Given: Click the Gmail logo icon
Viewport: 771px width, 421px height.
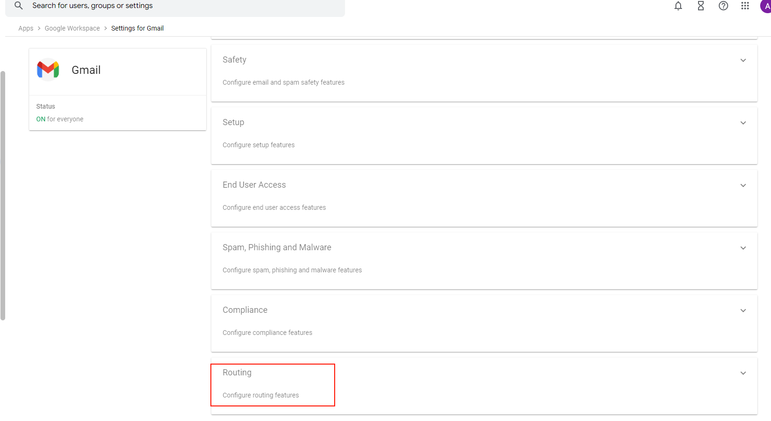Looking at the screenshot, I should pyautogui.click(x=48, y=70).
